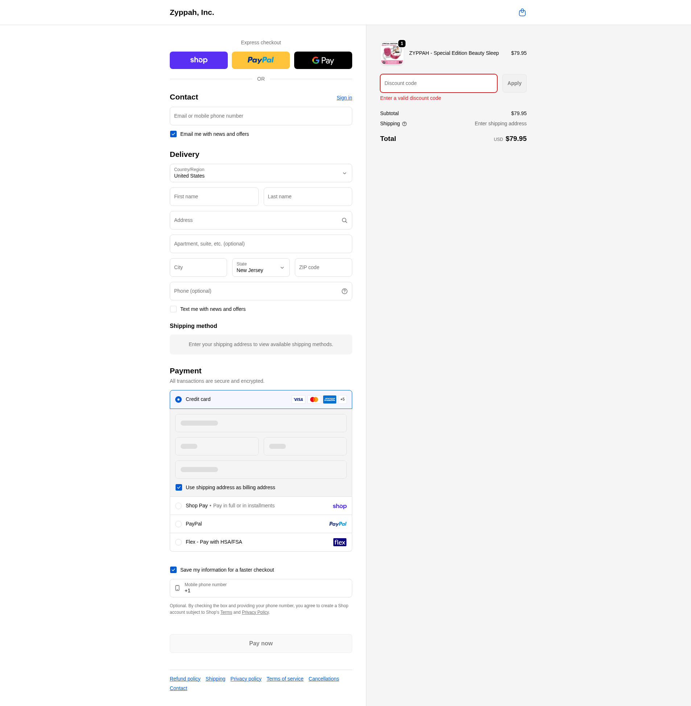
Task: Click the American Express card logo
Action: tap(329, 399)
